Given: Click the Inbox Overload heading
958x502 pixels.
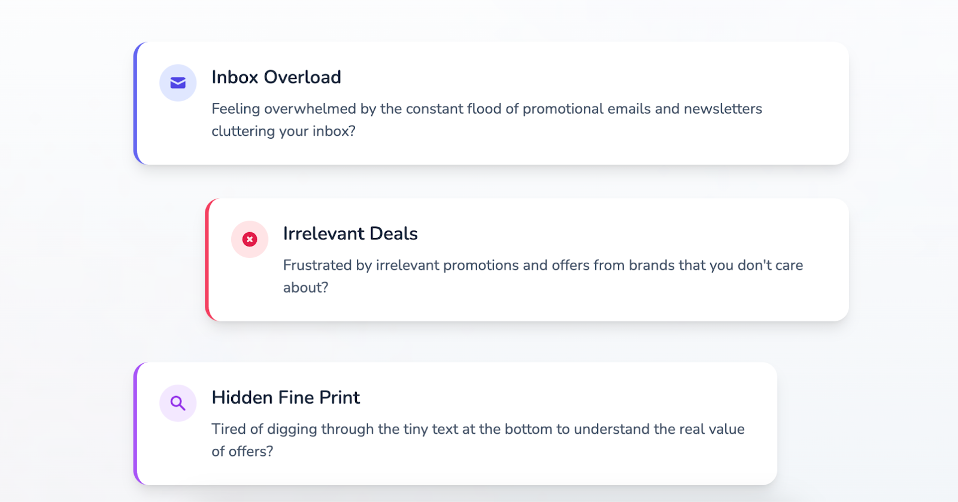Looking at the screenshot, I should [276, 77].
